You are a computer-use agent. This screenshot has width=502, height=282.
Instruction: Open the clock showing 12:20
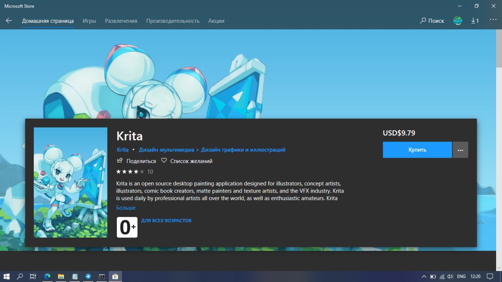(475, 277)
